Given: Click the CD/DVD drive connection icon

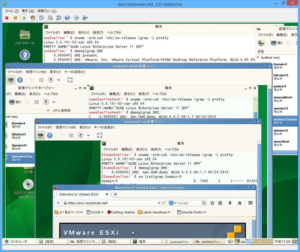Looking at the screenshot, I should pyautogui.click(x=76, y=18).
